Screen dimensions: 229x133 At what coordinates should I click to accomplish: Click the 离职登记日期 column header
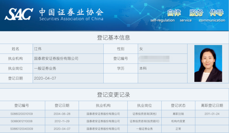coord(212,106)
